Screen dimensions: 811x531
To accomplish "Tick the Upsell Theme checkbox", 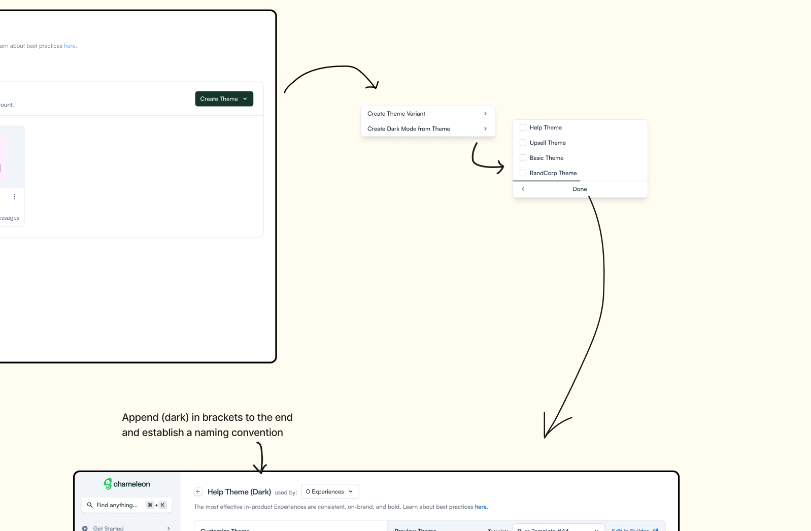I will tap(523, 143).
